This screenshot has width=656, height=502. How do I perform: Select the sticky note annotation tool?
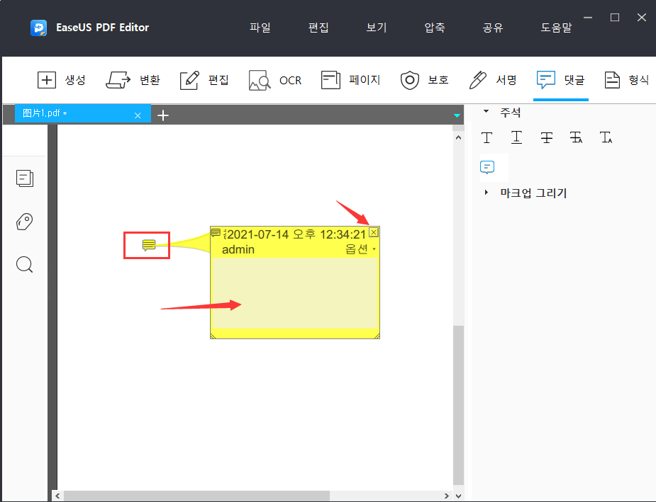[488, 168]
